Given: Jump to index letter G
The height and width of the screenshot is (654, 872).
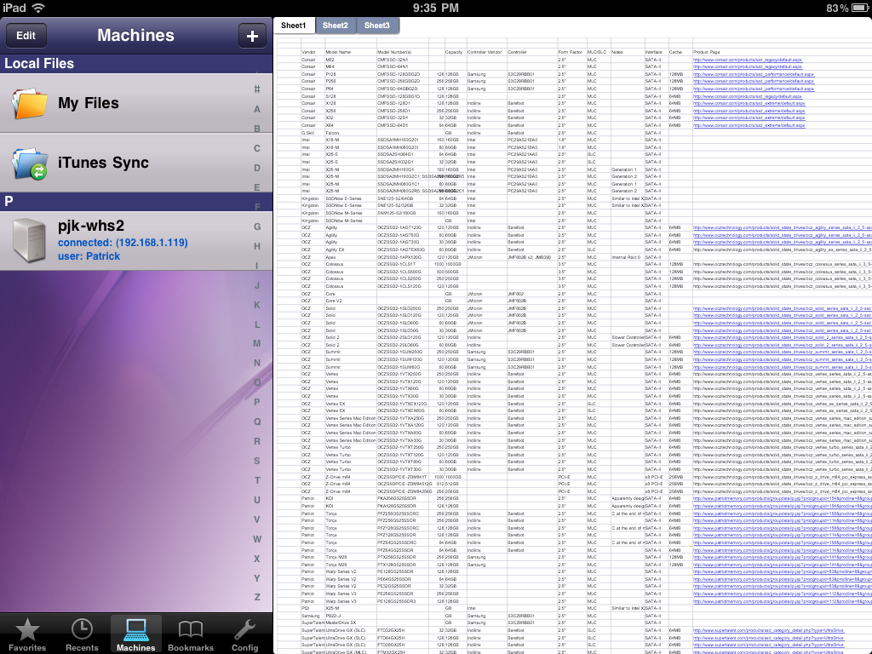Looking at the screenshot, I should pos(257,227).
